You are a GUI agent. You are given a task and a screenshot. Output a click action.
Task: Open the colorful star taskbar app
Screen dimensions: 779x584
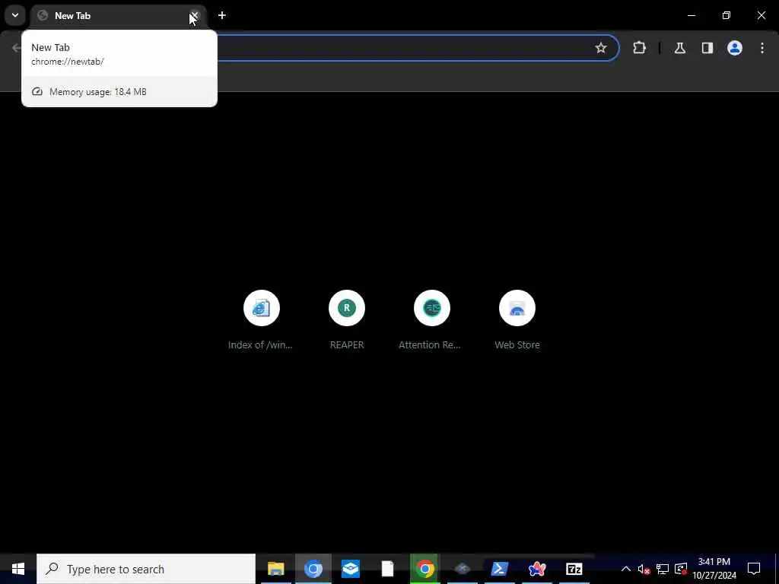537,569
